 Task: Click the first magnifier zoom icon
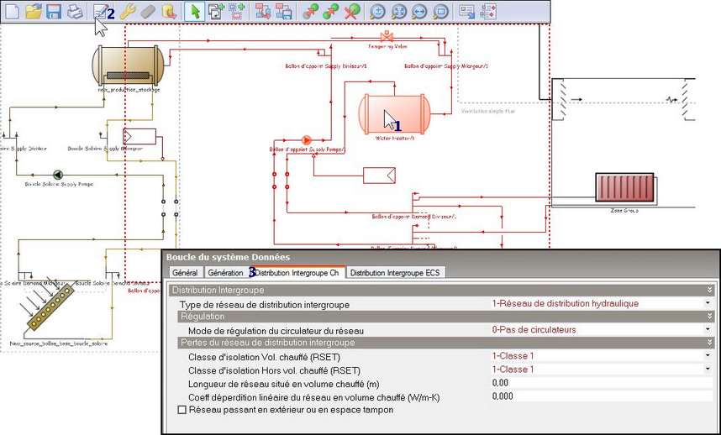tap(378, 12)
